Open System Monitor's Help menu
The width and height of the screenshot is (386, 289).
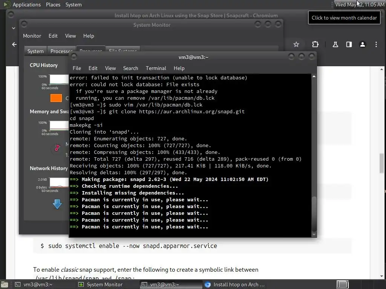click(88, 36)
